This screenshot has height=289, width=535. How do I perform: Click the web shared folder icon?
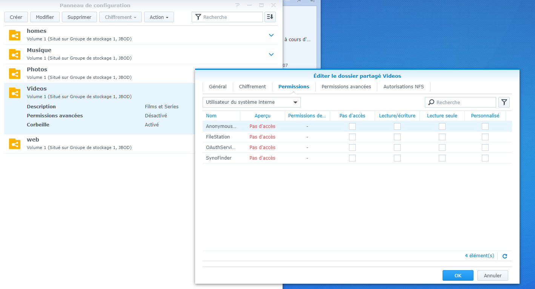pos(15,144)
